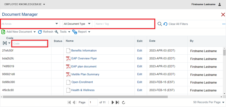Image resolution: width=226 pixels, height=107 pixels.
Task: Click the magnifying glass search icon
Action: tap(160, 24)
